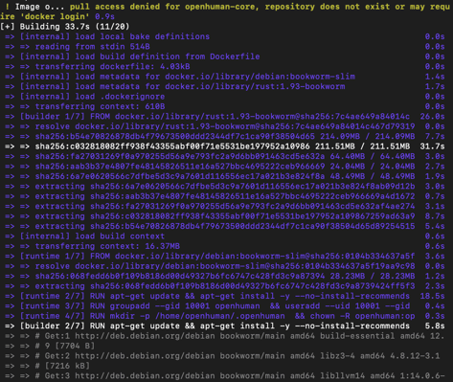The width and height of the screenshot is (453, 382).
Task: Click 'extracting sha256:fa270312' line
Action: coord(225,206)
